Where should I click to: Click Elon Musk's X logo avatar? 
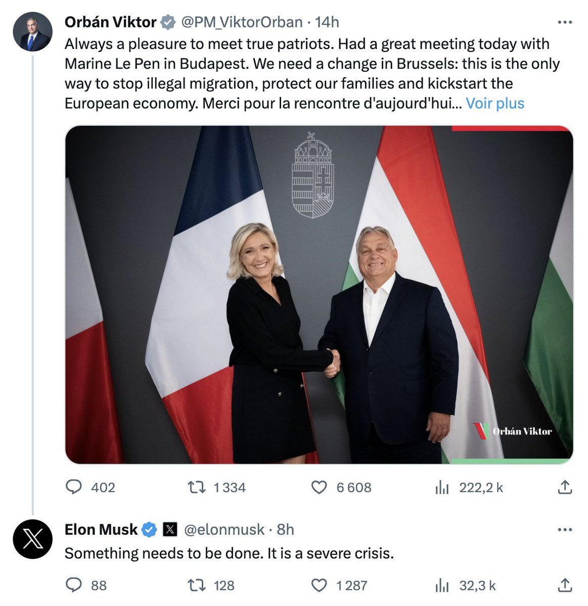pos(32,539)
